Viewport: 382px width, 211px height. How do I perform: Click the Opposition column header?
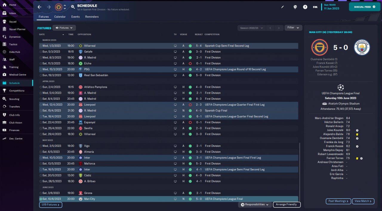(84, 34)
